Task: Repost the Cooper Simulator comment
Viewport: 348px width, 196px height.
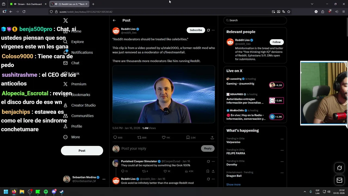Action: tap(145, 171)
